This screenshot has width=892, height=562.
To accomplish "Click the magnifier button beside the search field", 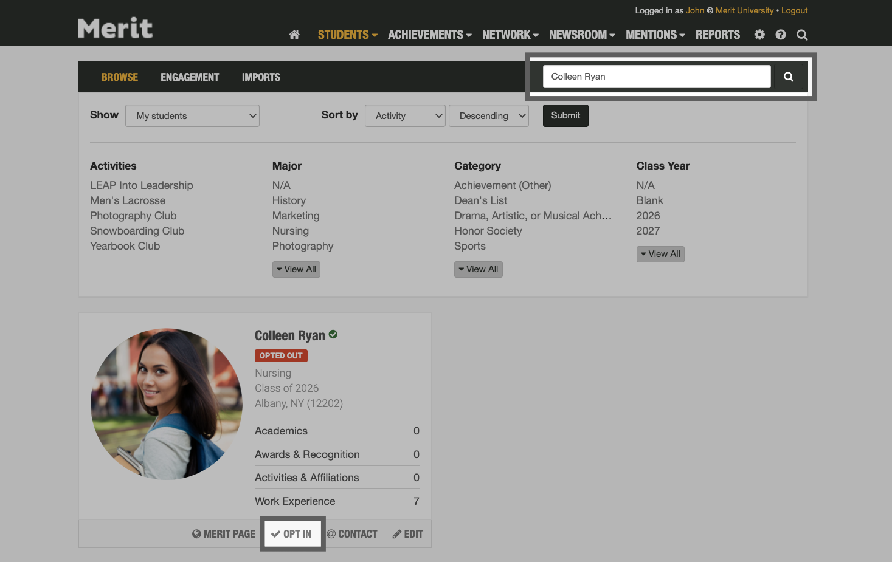I will tap(789, 77).
